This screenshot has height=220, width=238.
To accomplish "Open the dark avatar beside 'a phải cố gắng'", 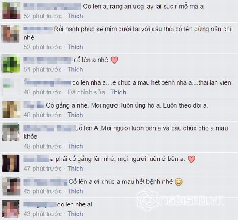I will click(11, 163).
